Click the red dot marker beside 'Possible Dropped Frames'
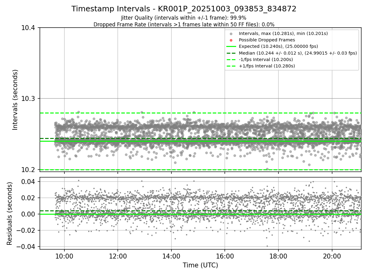This screenshot has height=276, width=368. tap(231, 40)
